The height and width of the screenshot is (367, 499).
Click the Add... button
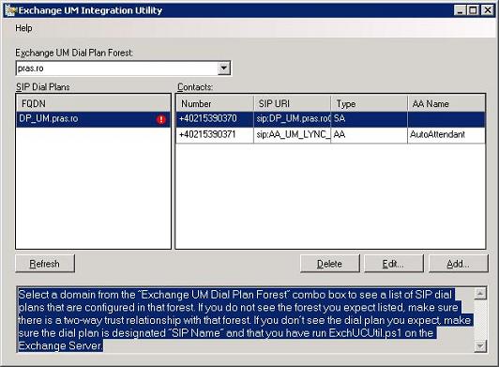tap(459, 264)
